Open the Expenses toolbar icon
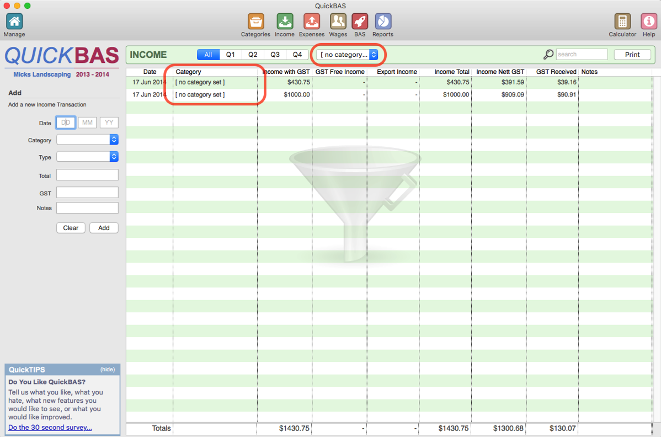This screenshot has height=437, width=661. click(x=312, y=22)
